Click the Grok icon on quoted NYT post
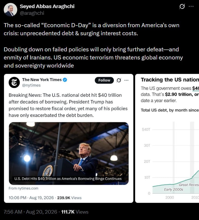The image size is (199, 220). coord(119,80)
